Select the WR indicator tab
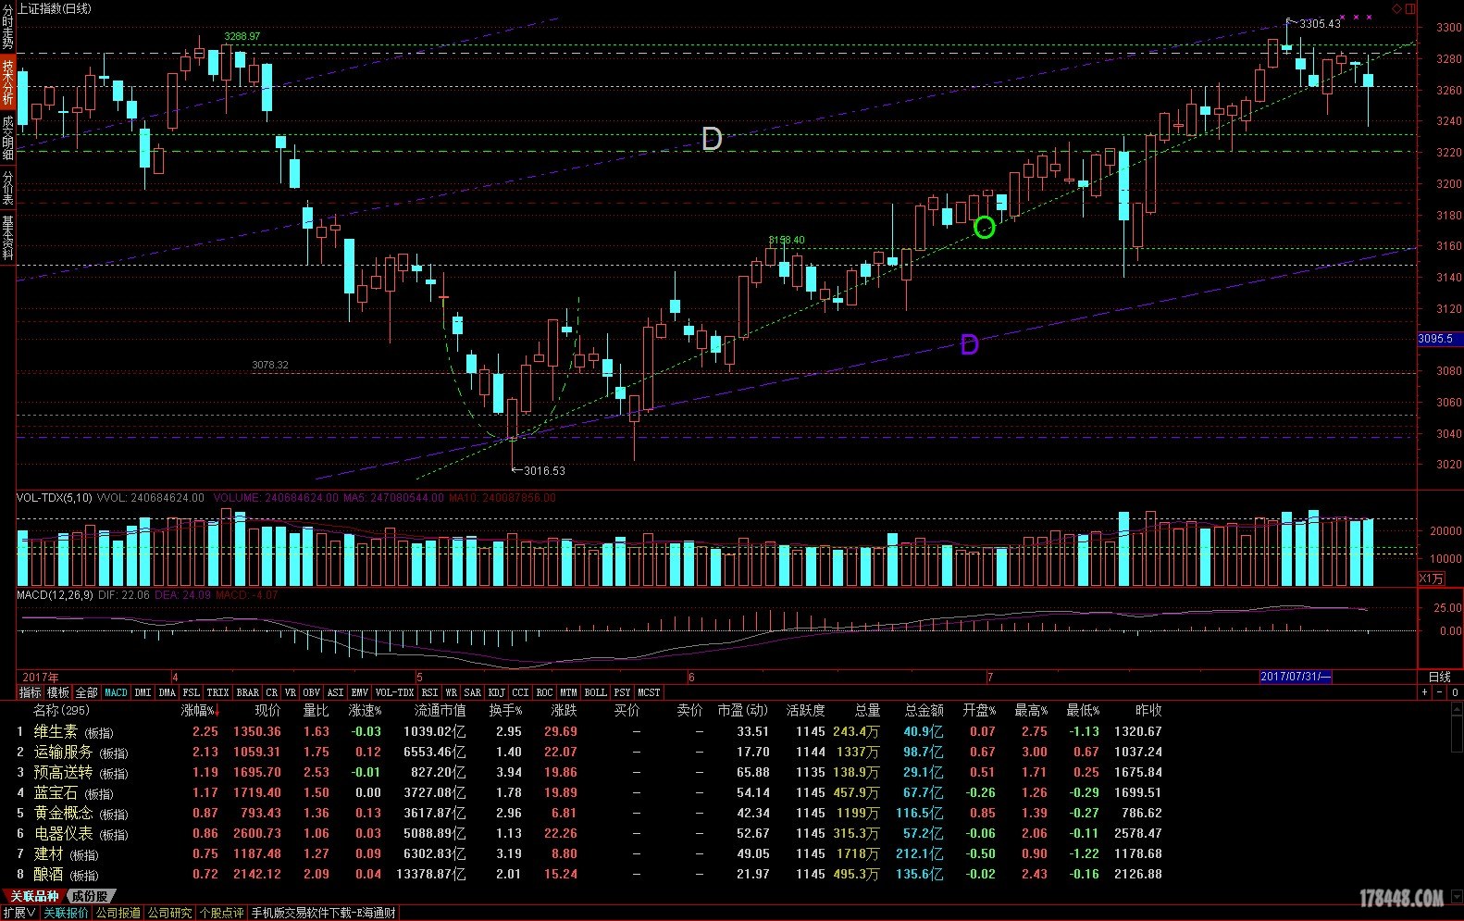The width and height of the screenshot is (1464, 921). tap(451, 692)
